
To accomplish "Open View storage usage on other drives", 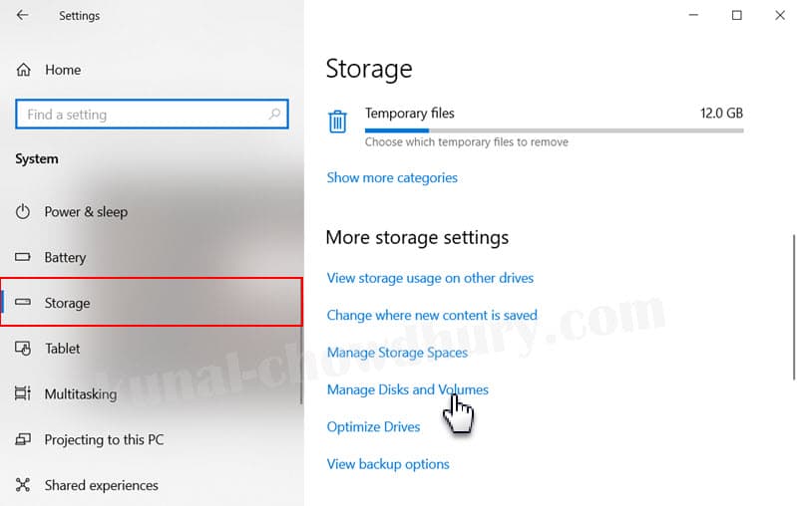I will [x=430, y=278].
